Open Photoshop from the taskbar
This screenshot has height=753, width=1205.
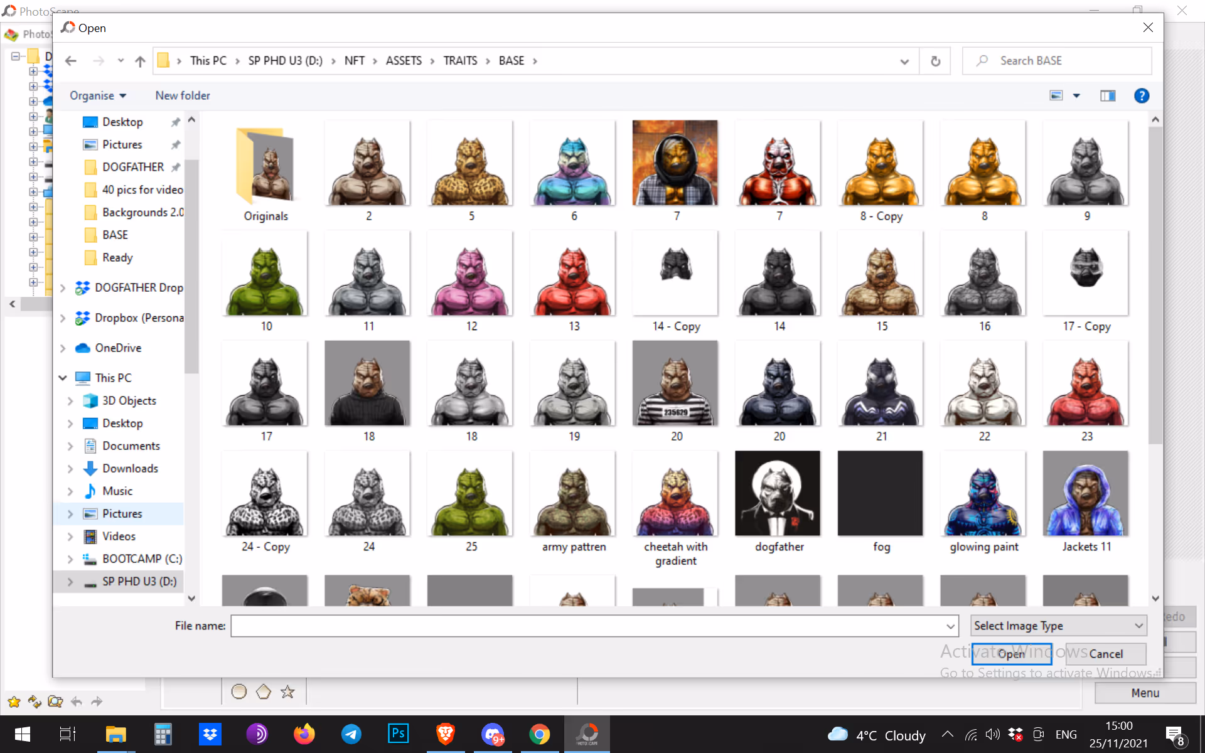pos(399,733)
